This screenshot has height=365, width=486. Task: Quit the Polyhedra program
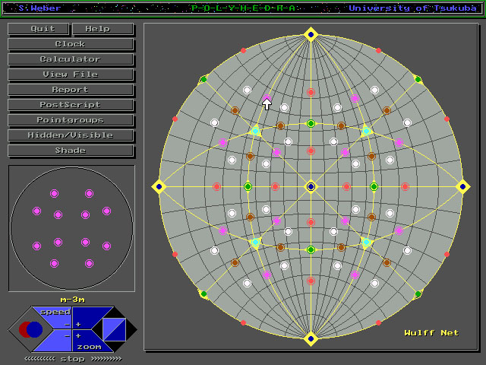39,29
